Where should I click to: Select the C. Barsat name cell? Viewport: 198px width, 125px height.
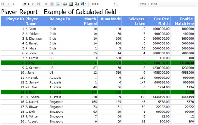pyautogui.click(x=37, y=43)
